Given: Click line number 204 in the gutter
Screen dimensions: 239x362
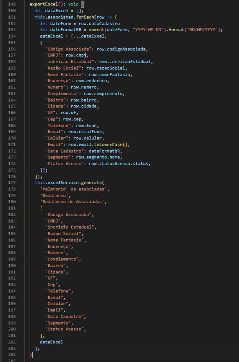Looking at the screenshot, I should tap(12, 355).
